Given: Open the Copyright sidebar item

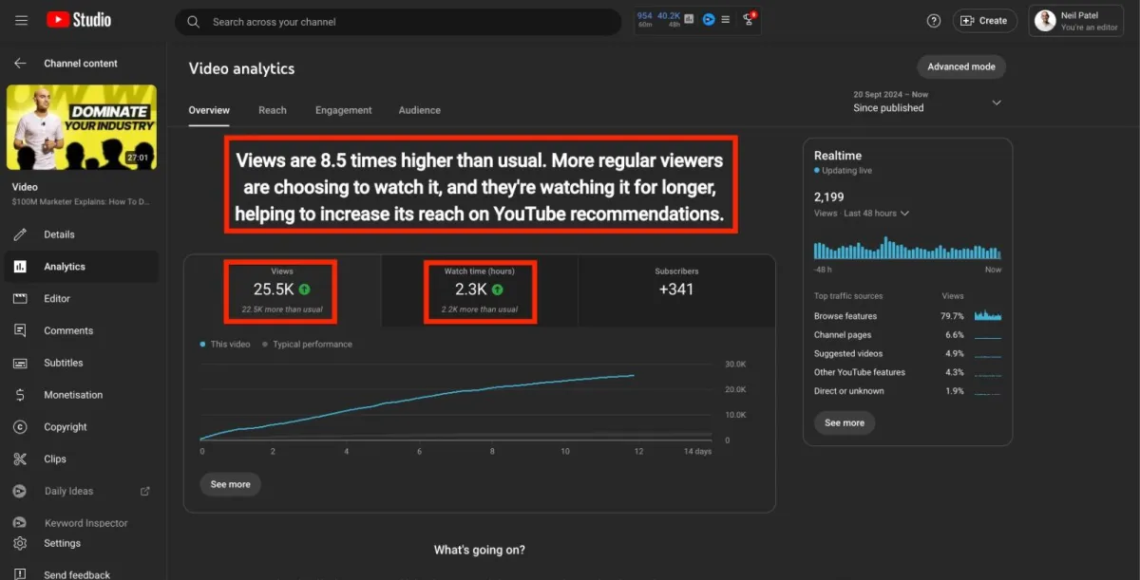Looking at the screenshot, I should [x=65, y=427].
